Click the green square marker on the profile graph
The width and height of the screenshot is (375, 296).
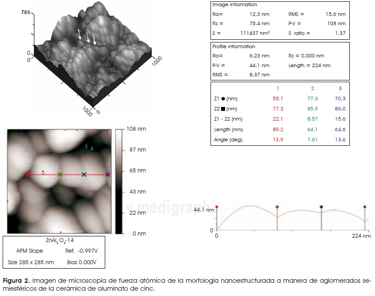tap(277, 206)
